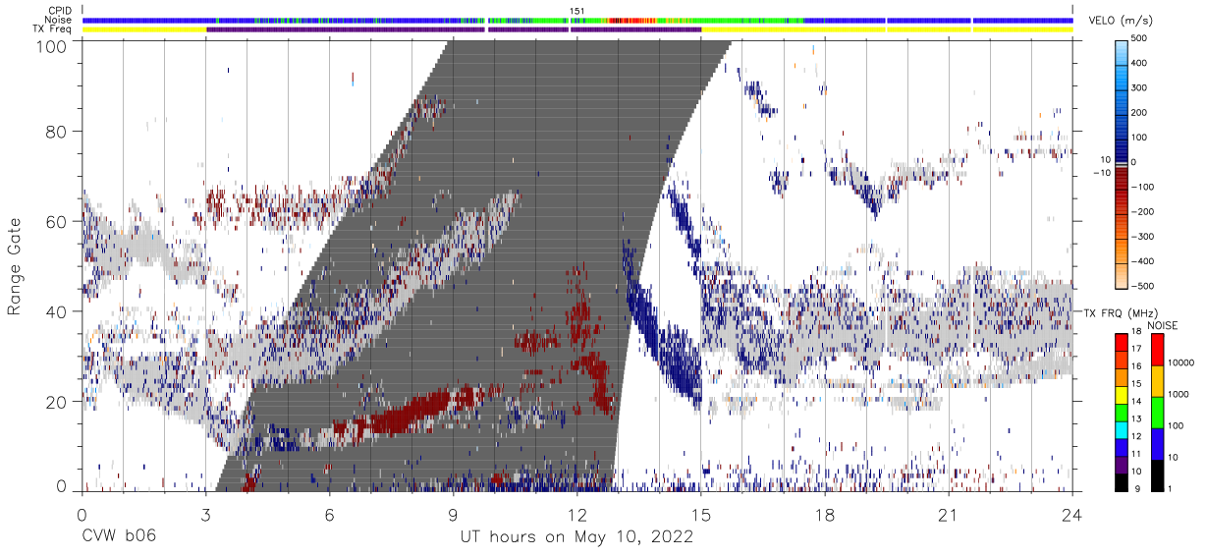The height and width of the screenshot is (557, 1206).
Task: Click y-axis tick label 60
Action: point(56,222)
